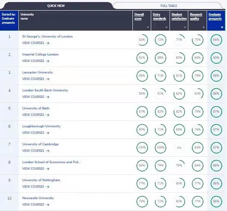The width and height of the screenshot is (227, 211).
Task: Open University of Cambridge link
Action: [x=40, y=144]
